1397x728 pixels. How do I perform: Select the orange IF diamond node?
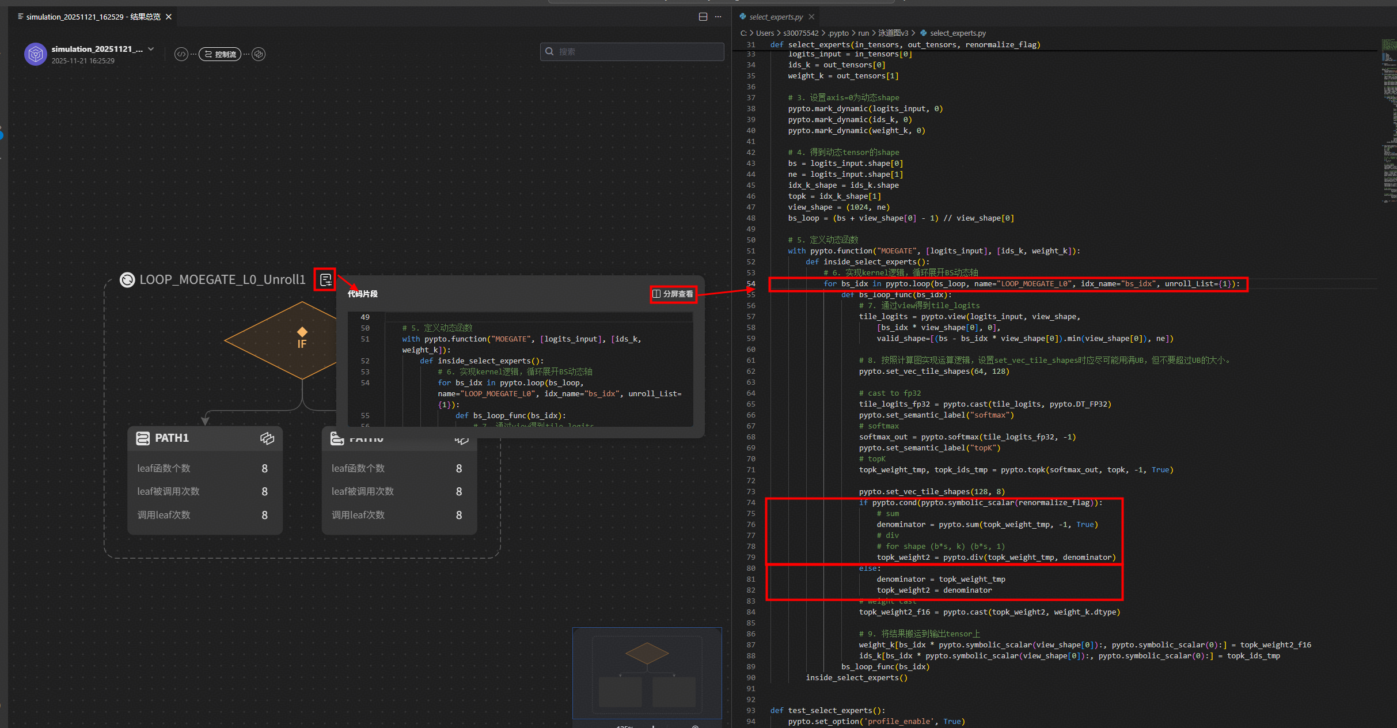click(x=301, y=340)
